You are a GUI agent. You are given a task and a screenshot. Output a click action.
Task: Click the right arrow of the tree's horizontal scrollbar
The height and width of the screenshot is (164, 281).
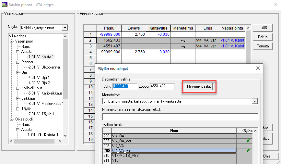coord(60,141)
